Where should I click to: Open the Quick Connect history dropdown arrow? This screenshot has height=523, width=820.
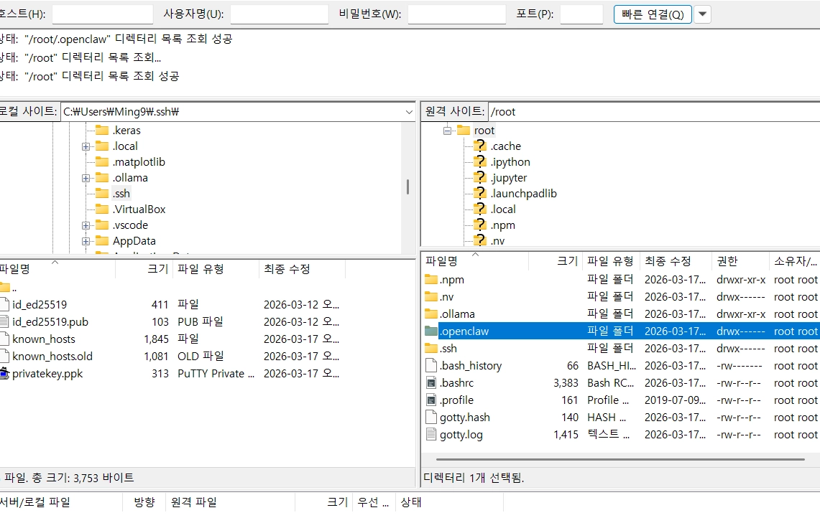[702, 14]
